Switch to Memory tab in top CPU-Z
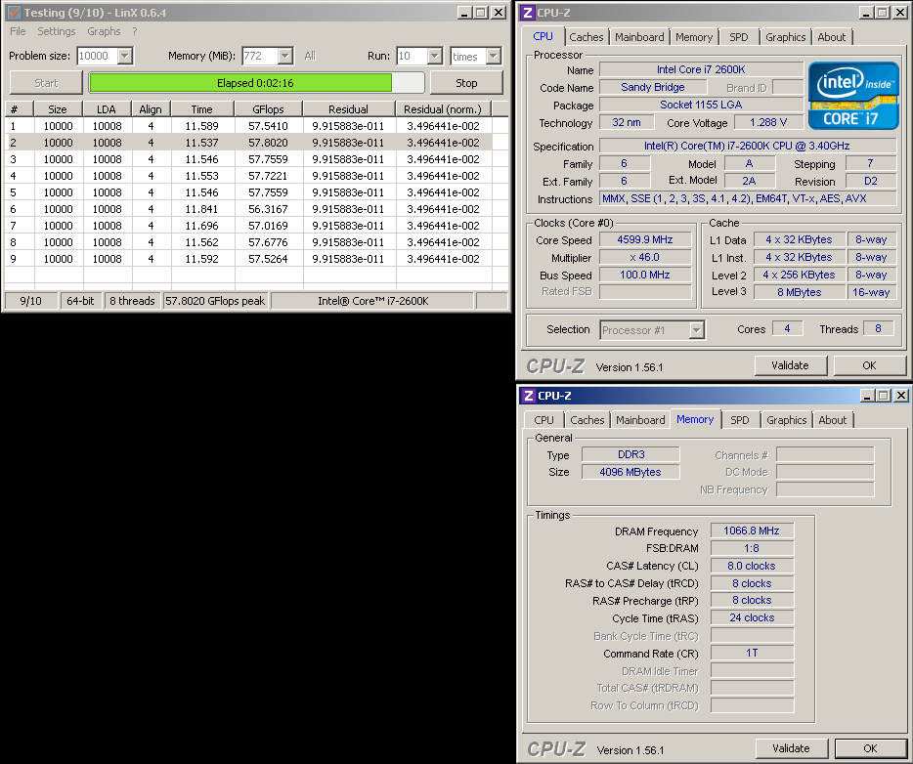The image size is (913, 764). 694,37
